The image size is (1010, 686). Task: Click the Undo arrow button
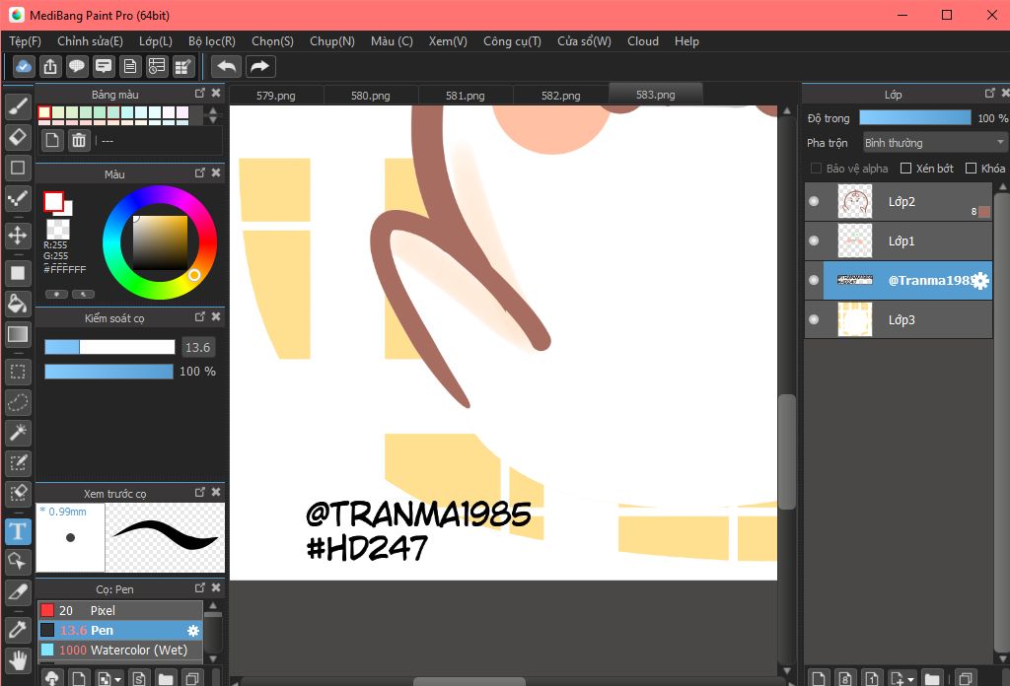click(226, 66)
